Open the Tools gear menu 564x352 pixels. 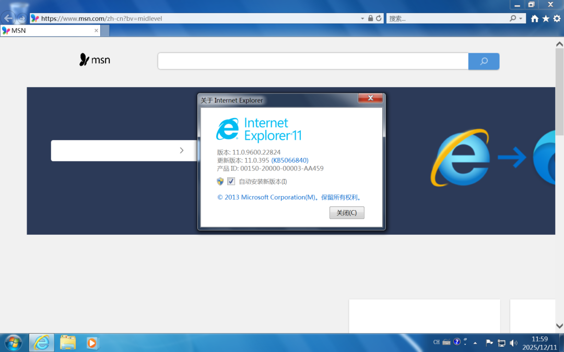pyautogui.click(x=557, y=19)
